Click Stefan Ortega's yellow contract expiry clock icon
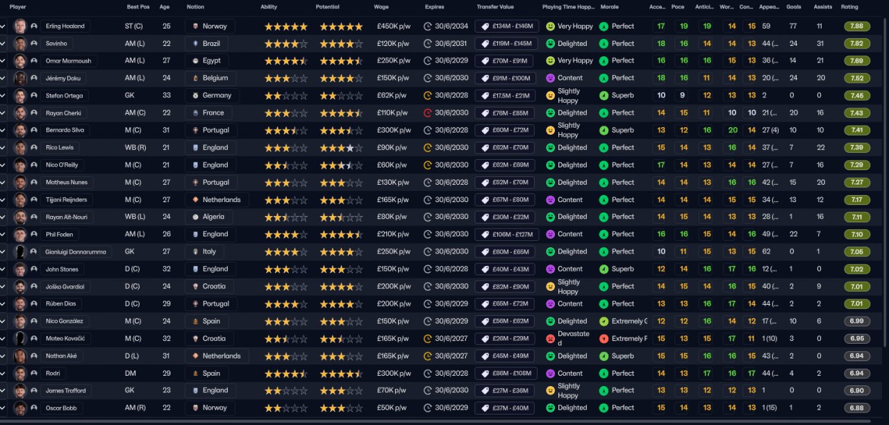 click(x=427, y=95)
